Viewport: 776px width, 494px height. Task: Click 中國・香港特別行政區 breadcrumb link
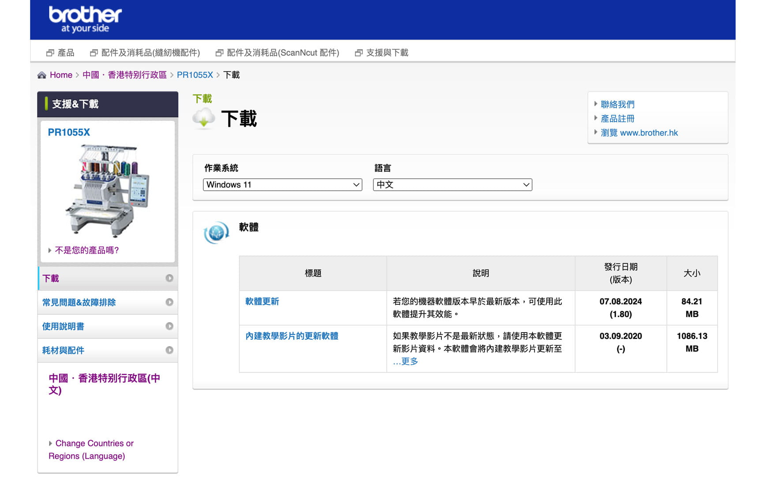(x=124, y=75)
